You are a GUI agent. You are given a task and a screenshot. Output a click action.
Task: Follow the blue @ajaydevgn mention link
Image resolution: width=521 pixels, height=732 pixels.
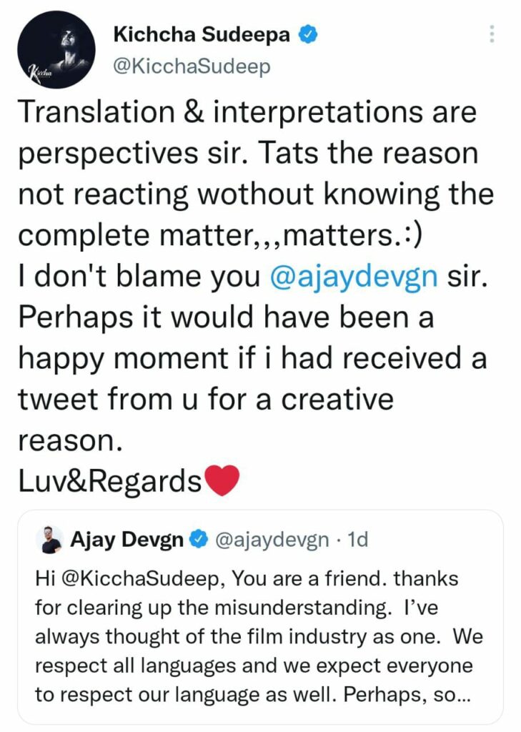[x=354, y=276]
